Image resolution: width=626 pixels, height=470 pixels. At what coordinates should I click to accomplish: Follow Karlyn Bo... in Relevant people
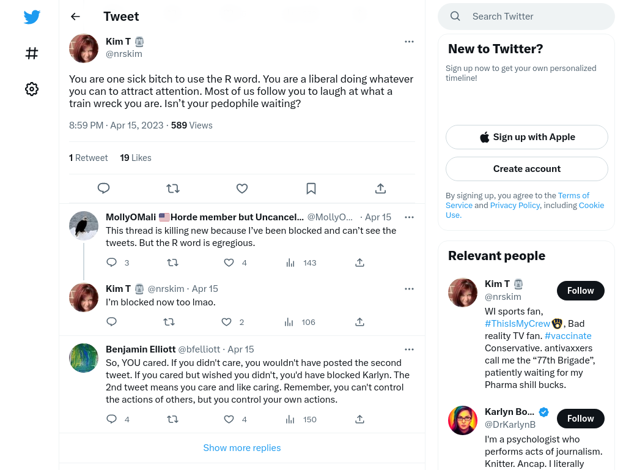point(581,419)
